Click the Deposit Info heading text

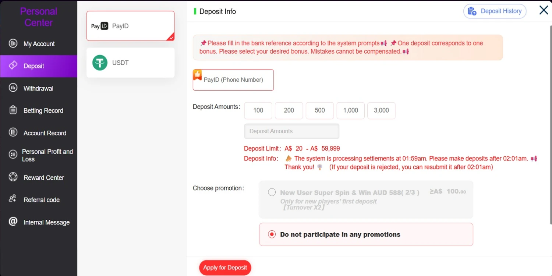217,11
